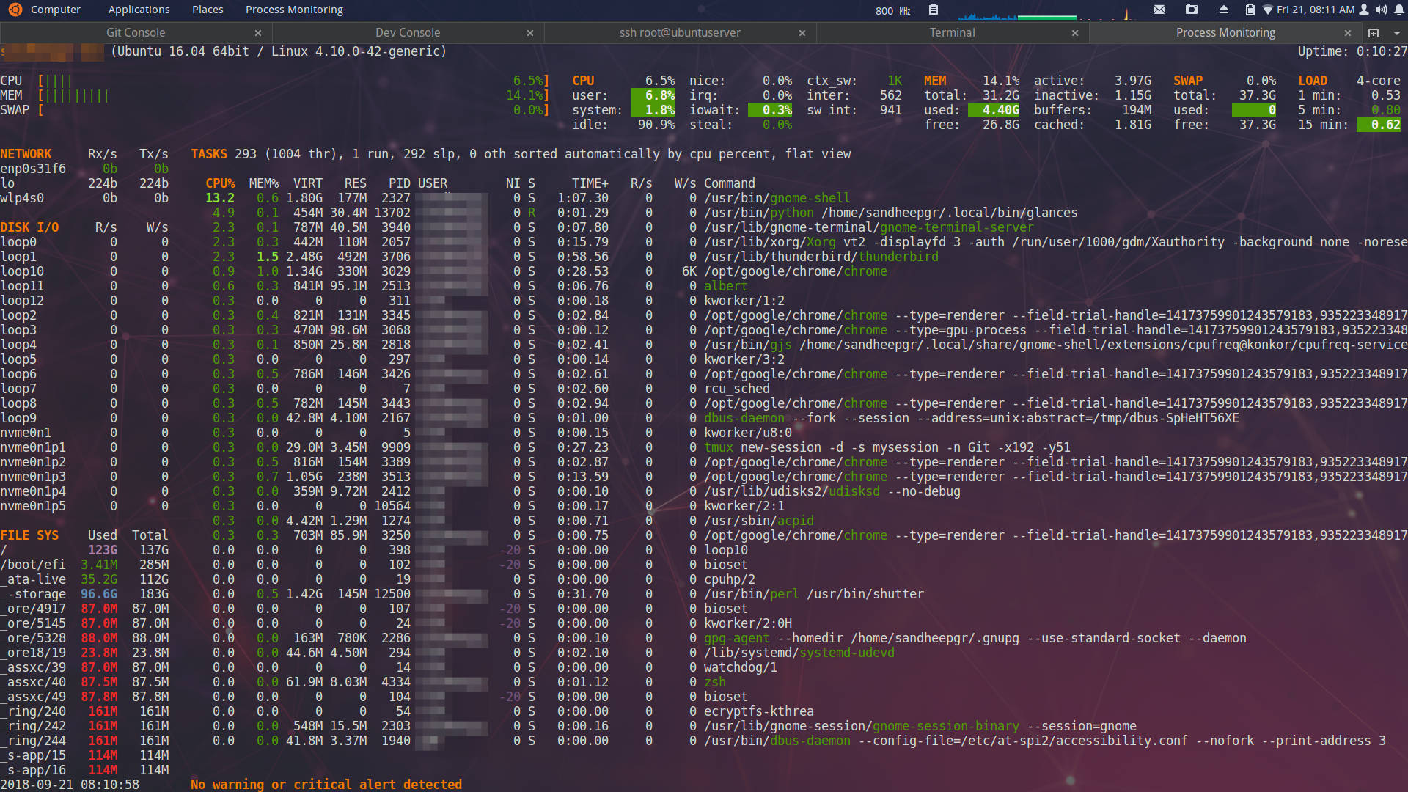Image resolution: width=1408 pixels, height=792 pixels.
Task: Switch to the Git Console tab
Action: (x=136, y=33)
